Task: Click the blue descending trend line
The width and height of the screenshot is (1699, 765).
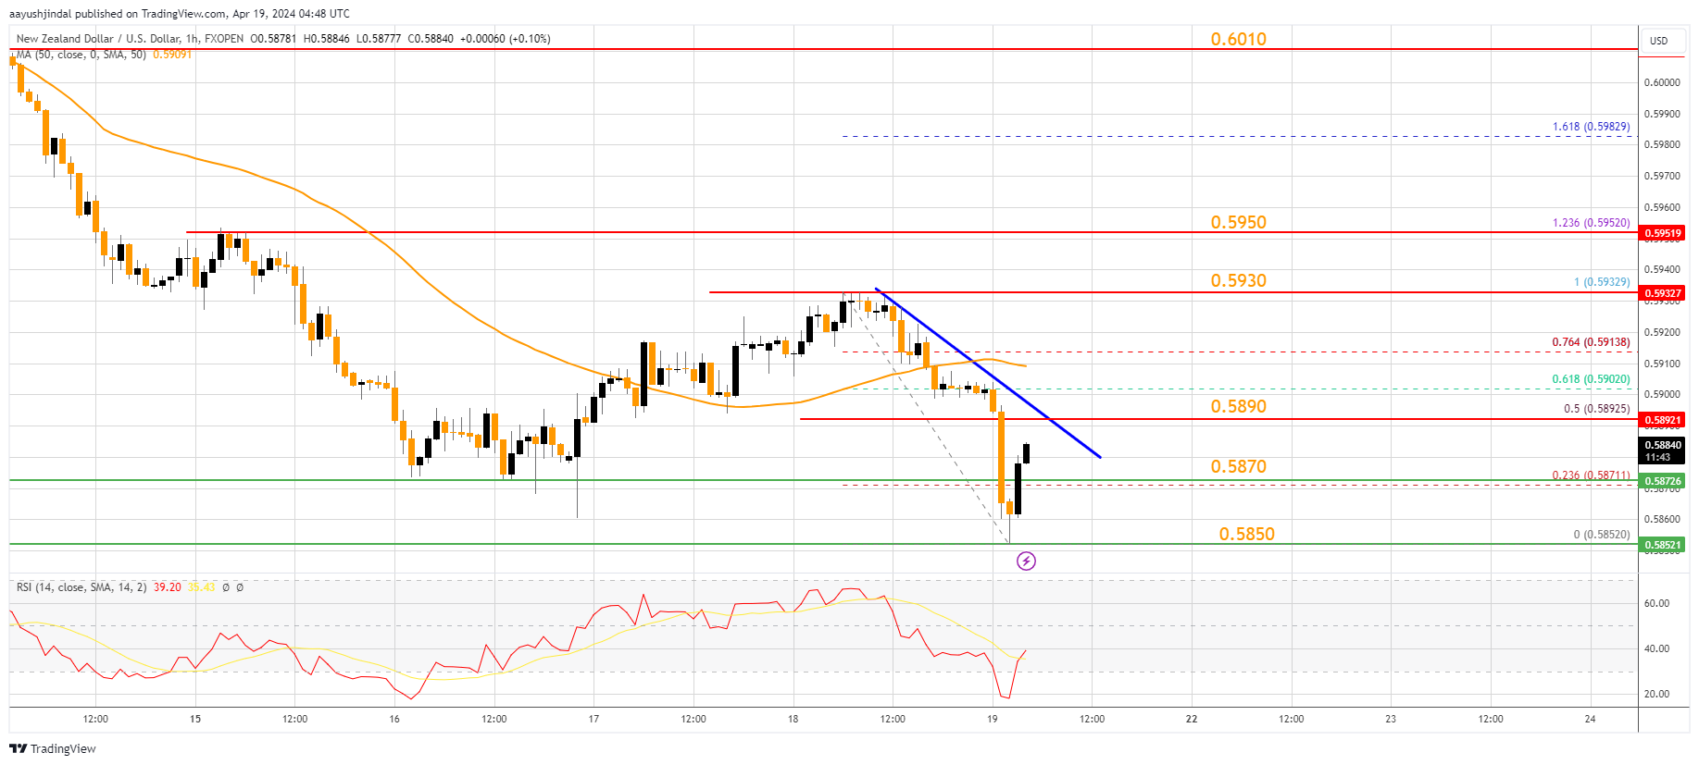Action: pyautogui.click(x=987, y=373)
